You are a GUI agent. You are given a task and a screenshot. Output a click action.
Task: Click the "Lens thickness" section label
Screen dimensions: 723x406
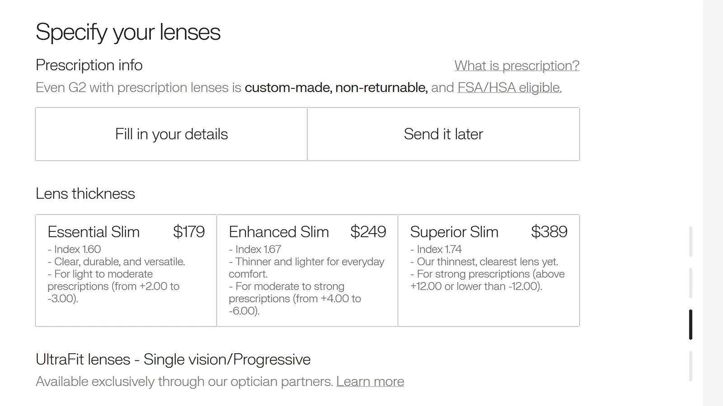tap(85, 194)
